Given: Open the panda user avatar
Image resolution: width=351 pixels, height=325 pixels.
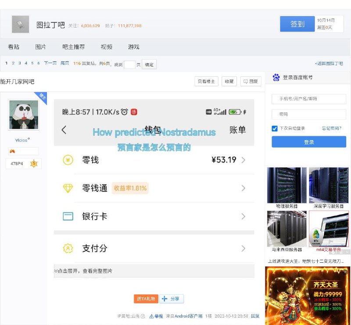Looking at the screenshot, I should tap(24, 115).
